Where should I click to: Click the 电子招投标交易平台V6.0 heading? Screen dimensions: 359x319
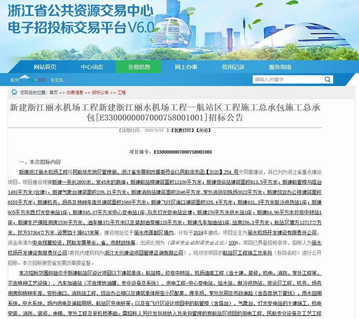[x=81, y=27]
